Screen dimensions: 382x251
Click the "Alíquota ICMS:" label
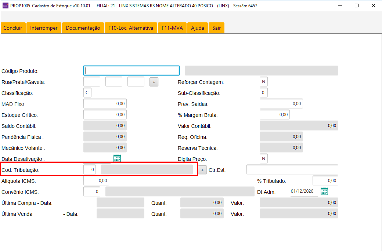pyautogui.click(x=19, y=181)
